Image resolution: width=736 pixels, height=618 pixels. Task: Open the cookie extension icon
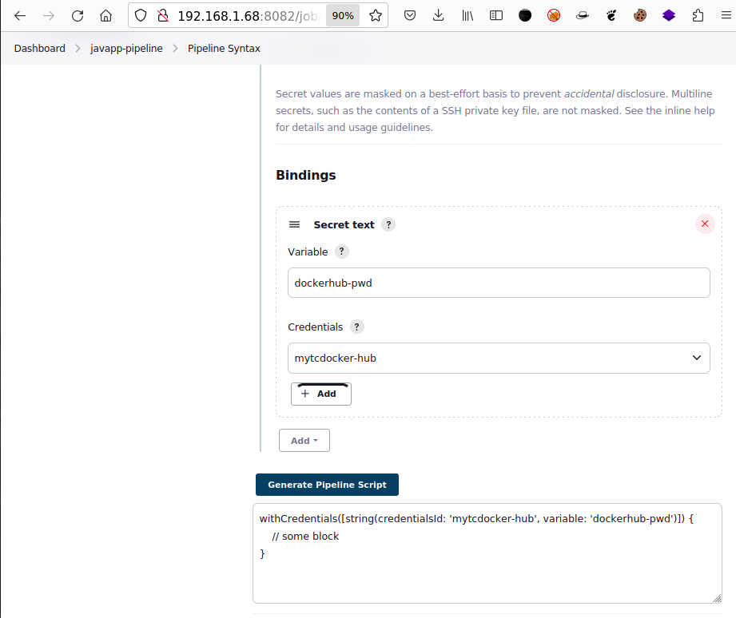(640, 16)
